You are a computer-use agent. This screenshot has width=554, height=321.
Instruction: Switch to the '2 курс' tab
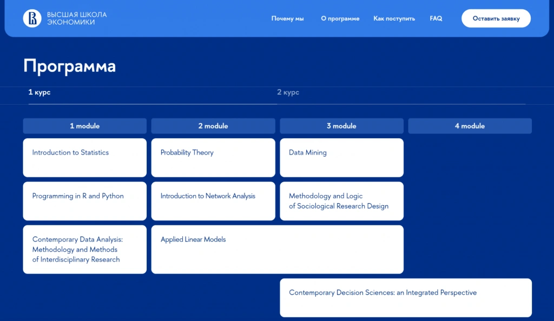coord(288,92)
